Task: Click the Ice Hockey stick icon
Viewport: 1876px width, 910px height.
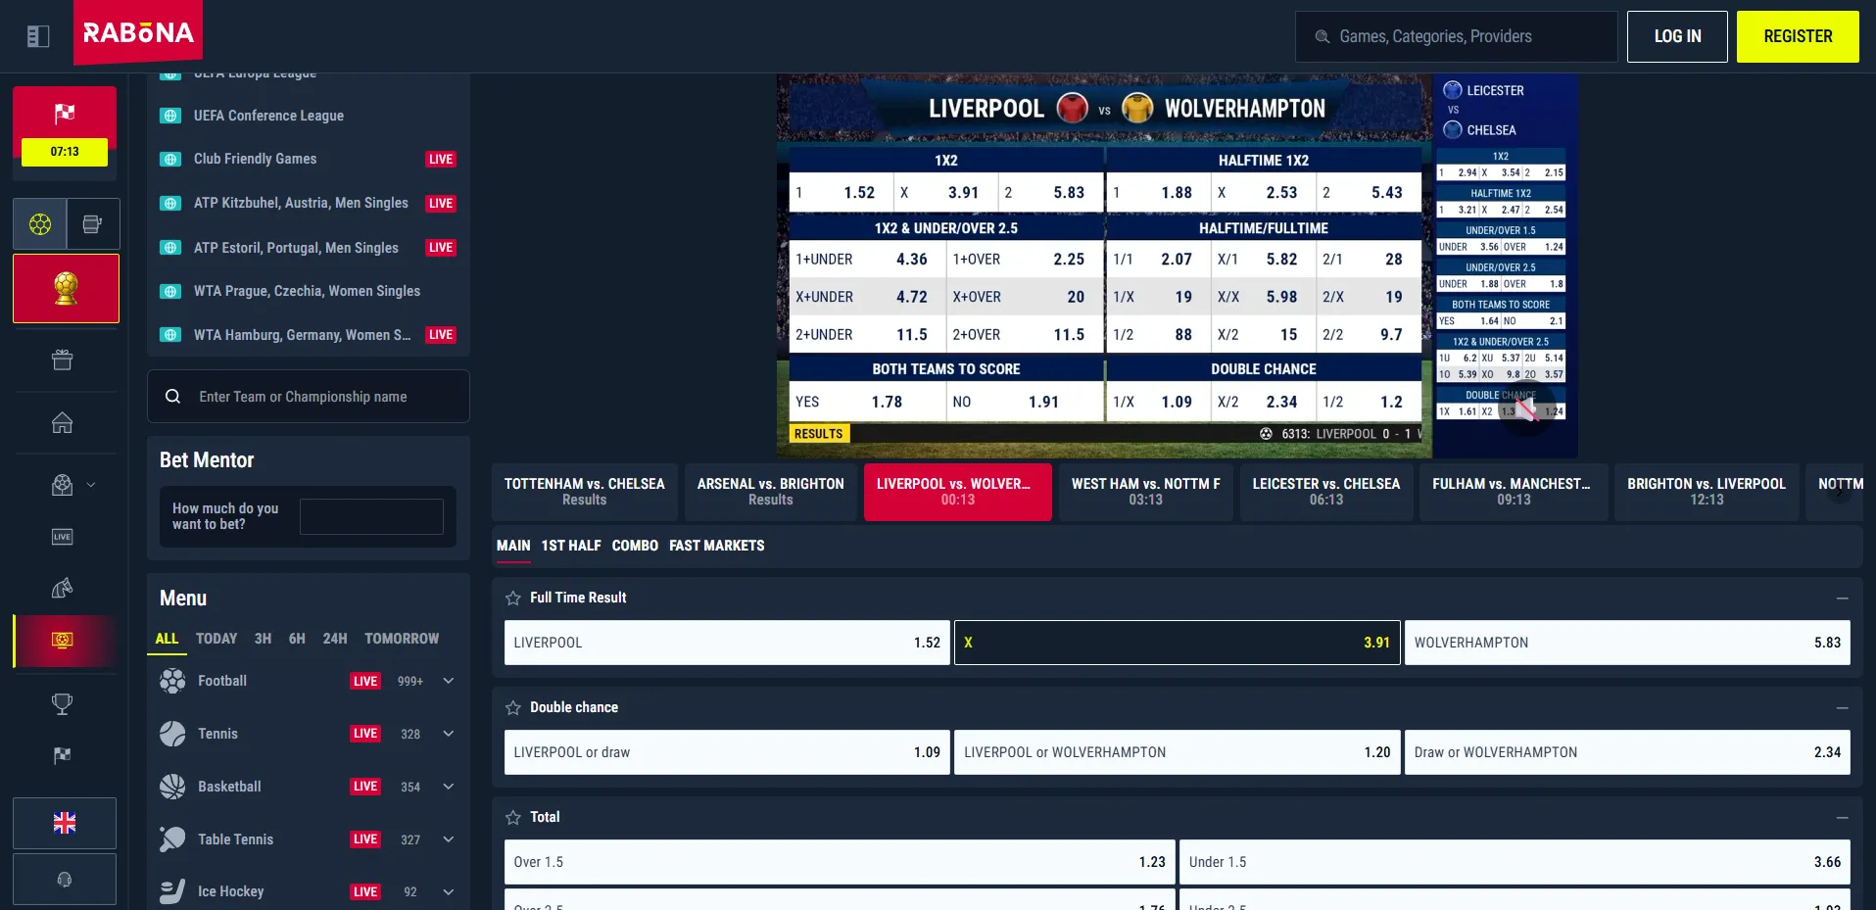Action: (172, 891)
